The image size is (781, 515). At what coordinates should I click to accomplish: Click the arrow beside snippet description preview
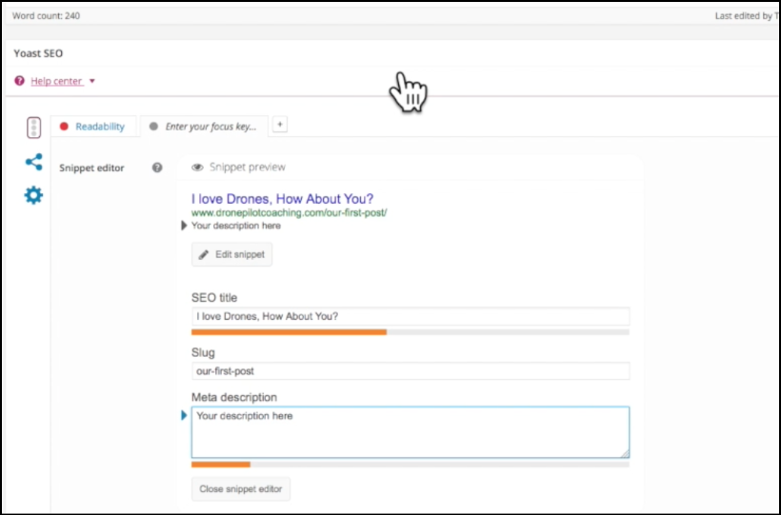(184, 226)
